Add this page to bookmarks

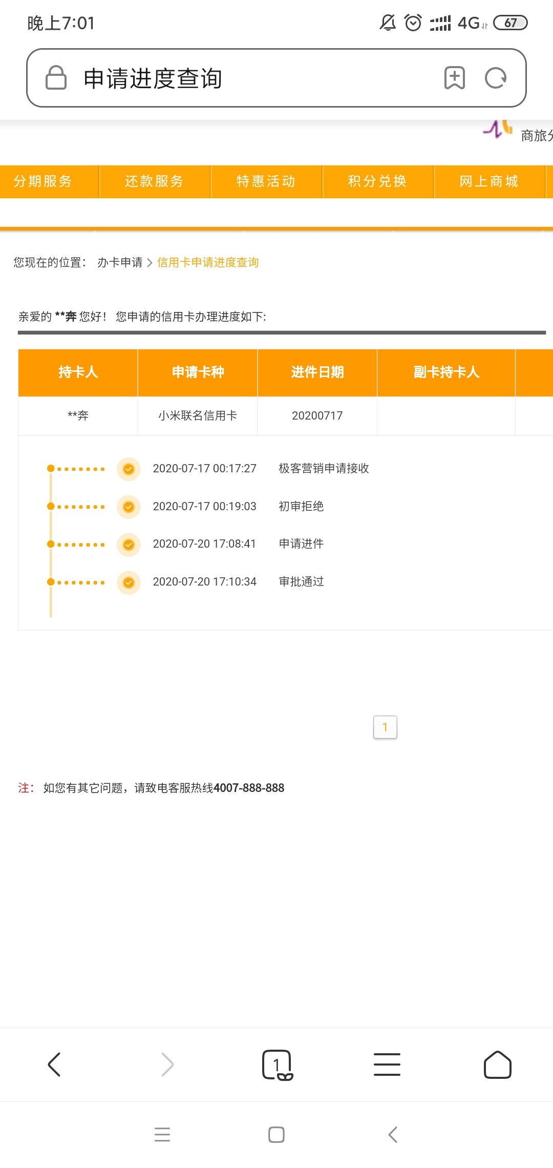point(454,78)
